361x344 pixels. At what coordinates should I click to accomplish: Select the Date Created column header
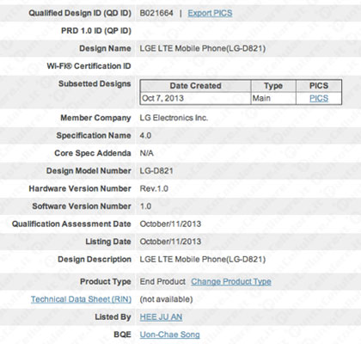(195, 86)
